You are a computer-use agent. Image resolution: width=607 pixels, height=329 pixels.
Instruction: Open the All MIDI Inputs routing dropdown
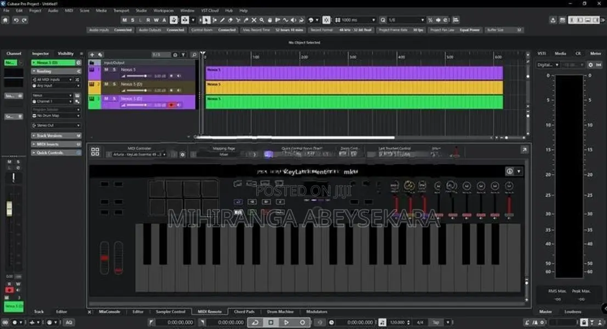[53, 80]
